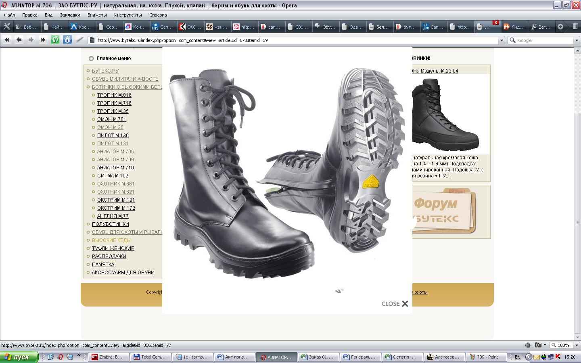Switch to Заказ 01 Excel taskbar window

click(x=318, y=357)
